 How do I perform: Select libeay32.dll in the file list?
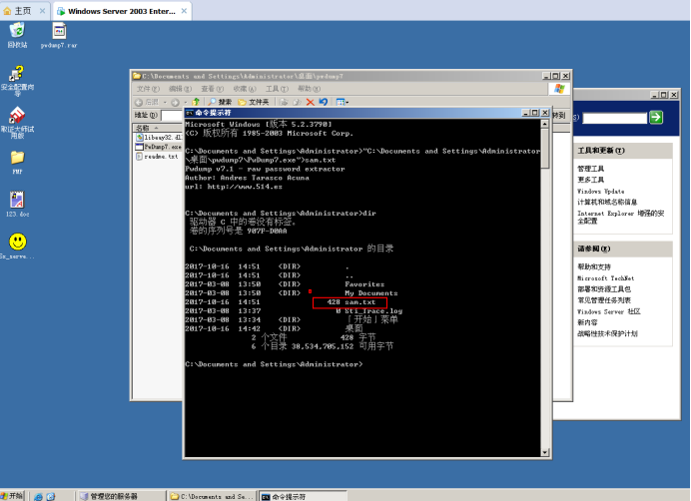pyautogui.click(x=159, y=138)
